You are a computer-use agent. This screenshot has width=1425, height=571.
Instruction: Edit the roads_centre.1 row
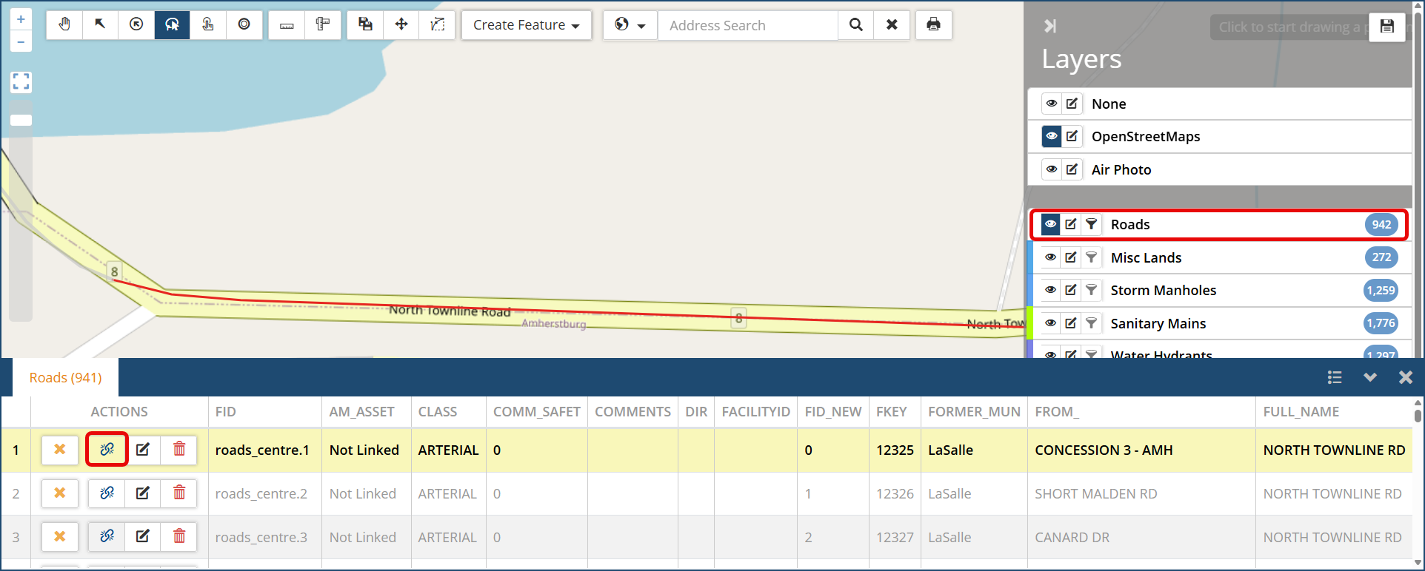(x=143, y=449)
